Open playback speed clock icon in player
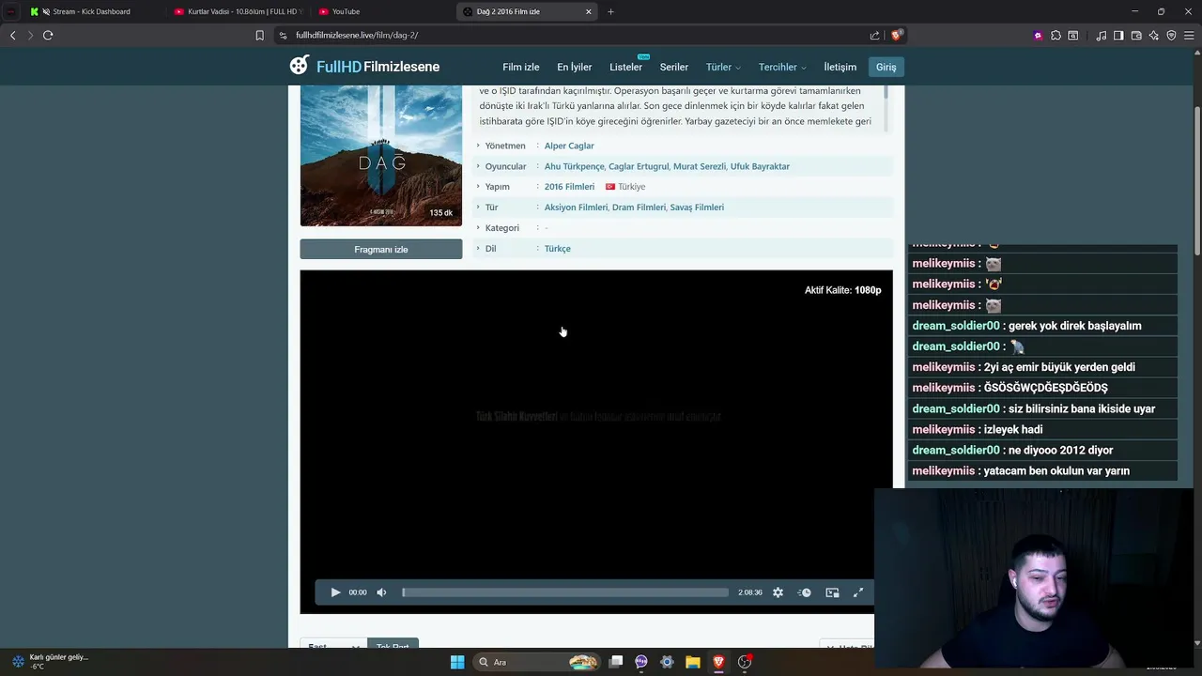The image size is (1202, 676). click(x=805, y=592)
